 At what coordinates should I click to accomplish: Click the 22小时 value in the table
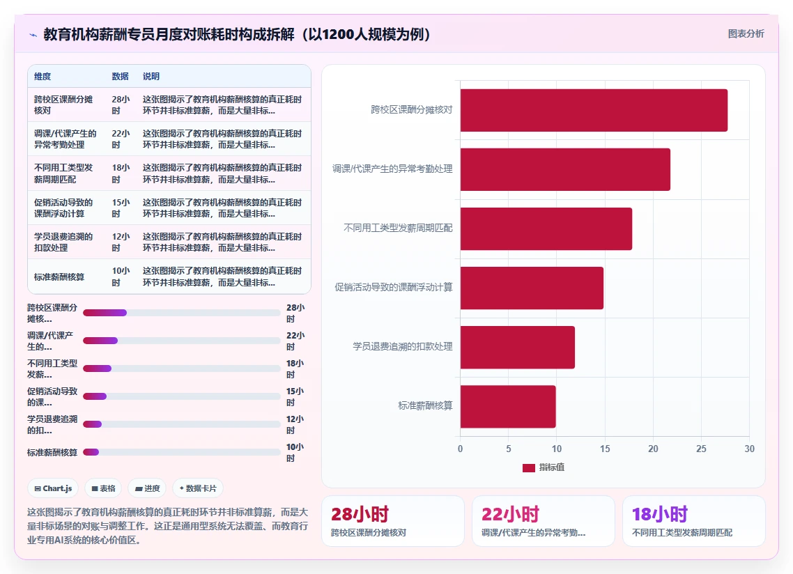121,139
